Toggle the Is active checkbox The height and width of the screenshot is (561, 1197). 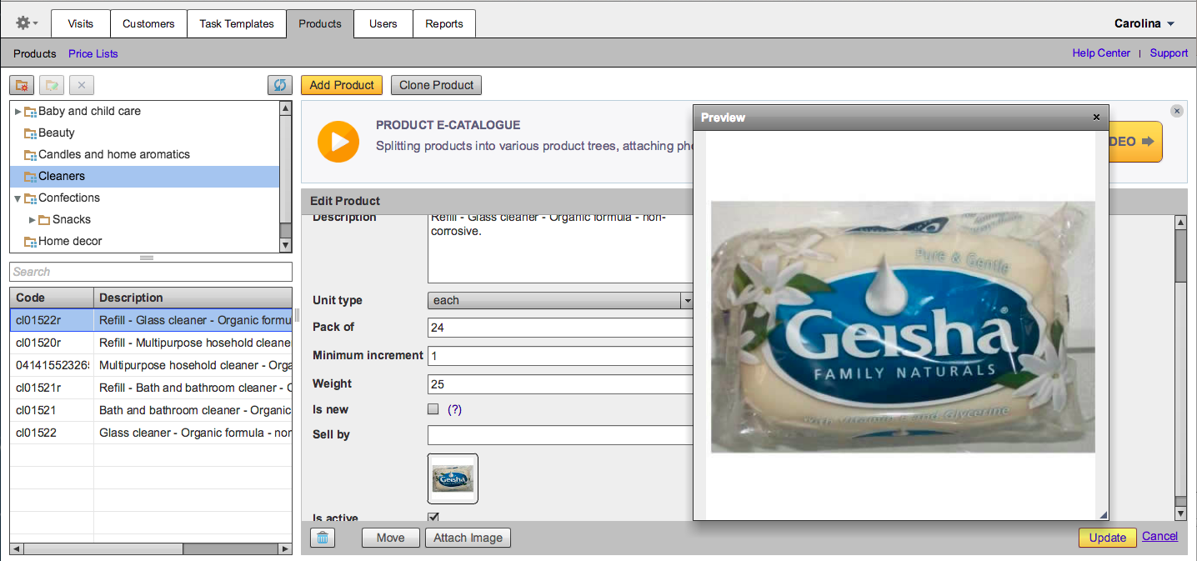pyautogui.click(x=433, y=518)
